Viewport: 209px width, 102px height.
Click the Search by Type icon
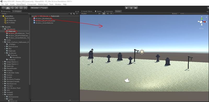click(71, 14)
